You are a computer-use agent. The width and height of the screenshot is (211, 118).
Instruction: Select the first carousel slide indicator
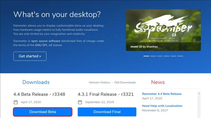146,56
